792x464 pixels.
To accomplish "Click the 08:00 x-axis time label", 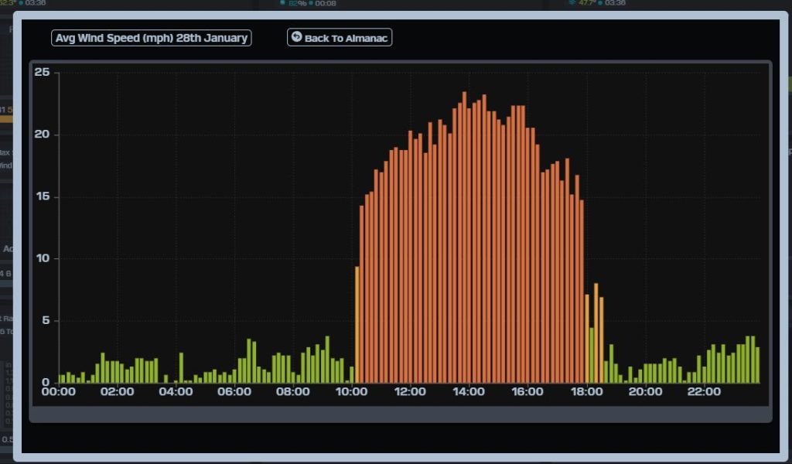I will [x=293, y=392].
